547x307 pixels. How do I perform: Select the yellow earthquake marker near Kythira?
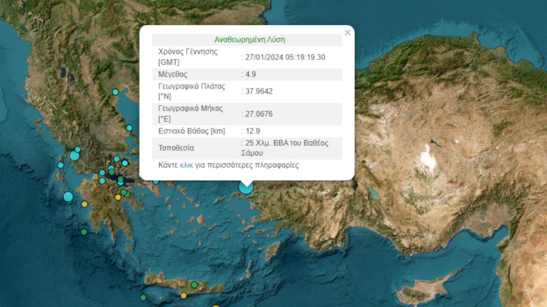point(118,197)
